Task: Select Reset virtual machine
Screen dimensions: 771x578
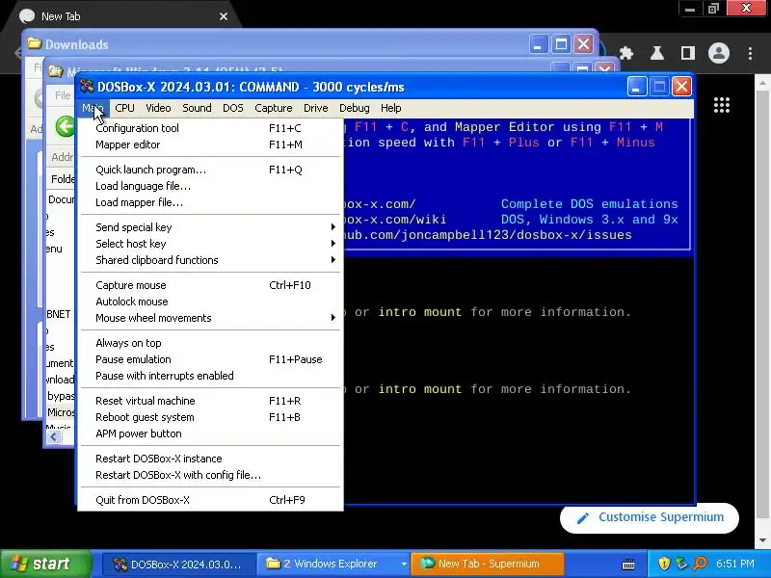Action: pos(210,401)
